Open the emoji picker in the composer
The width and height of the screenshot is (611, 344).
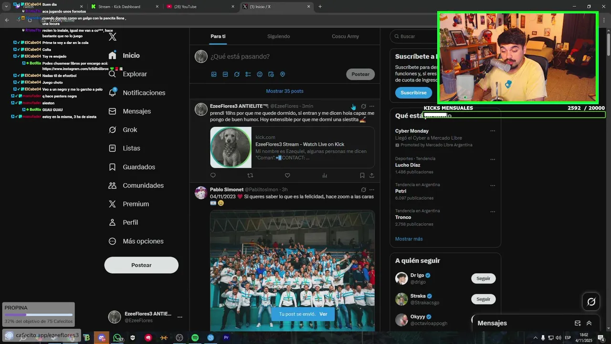click(x=260, y=75)
